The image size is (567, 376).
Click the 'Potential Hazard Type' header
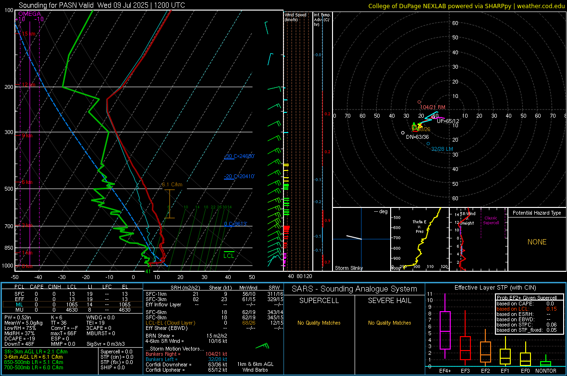(x=537, y=213)
